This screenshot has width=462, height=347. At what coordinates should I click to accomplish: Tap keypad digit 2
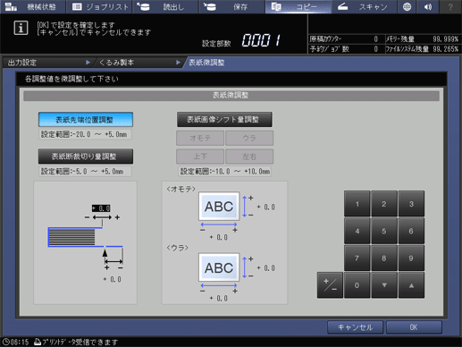(384, 204)
